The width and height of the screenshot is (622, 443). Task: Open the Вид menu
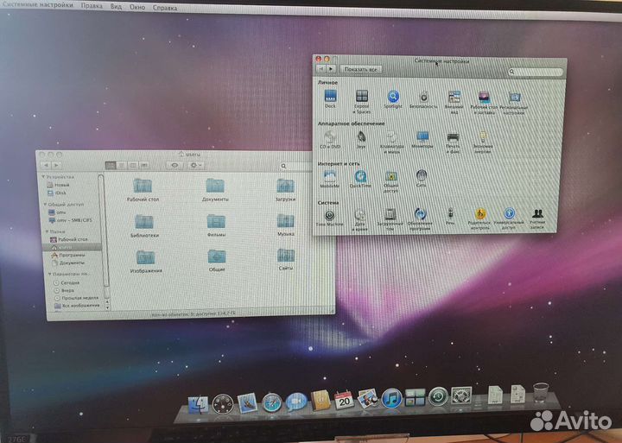click(117, 6)
